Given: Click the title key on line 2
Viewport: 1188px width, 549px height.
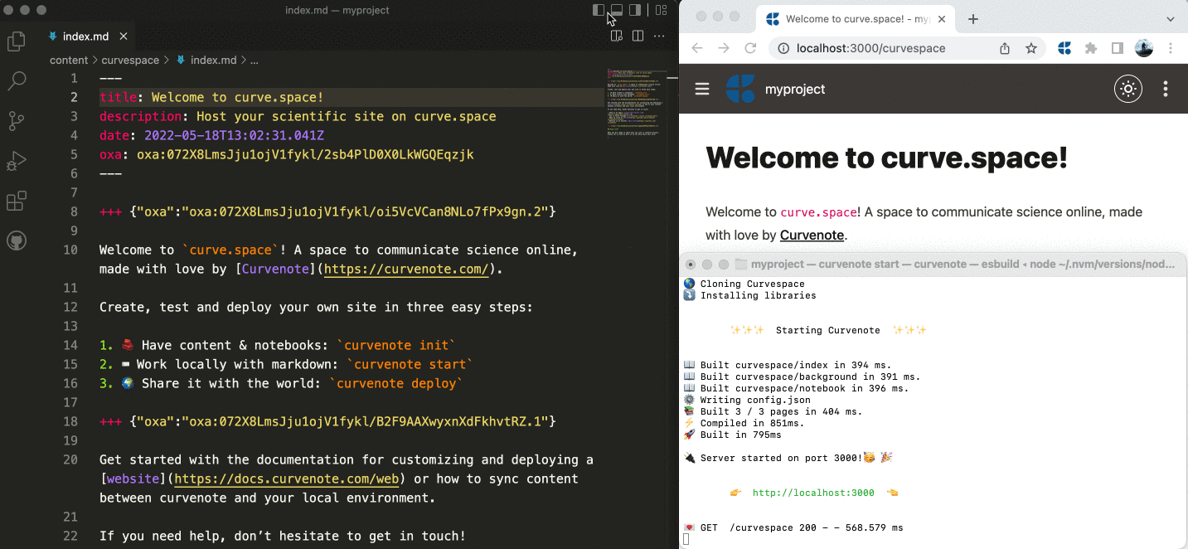Looking at the screenshot, I should pos(117,97).
